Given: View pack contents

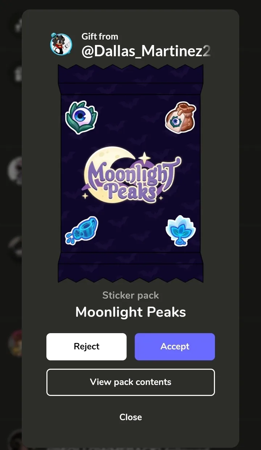Looking at the screenshot, I should click(130, 382).
